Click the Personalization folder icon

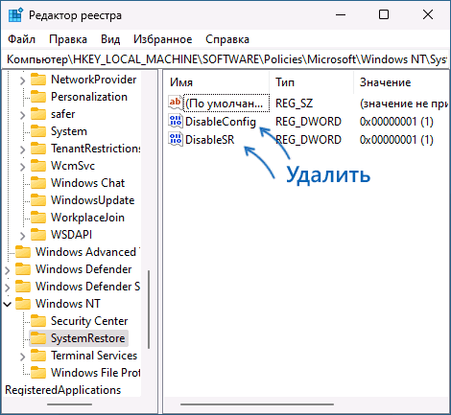[38, 97]
